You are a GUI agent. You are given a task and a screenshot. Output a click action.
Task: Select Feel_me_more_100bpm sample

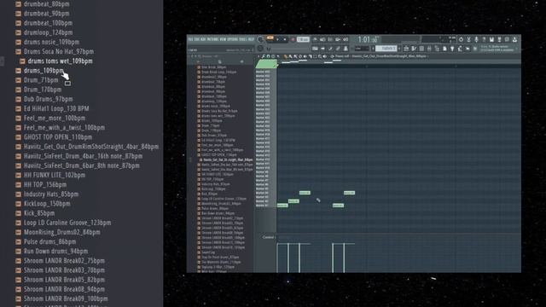(x=55, y=118)
